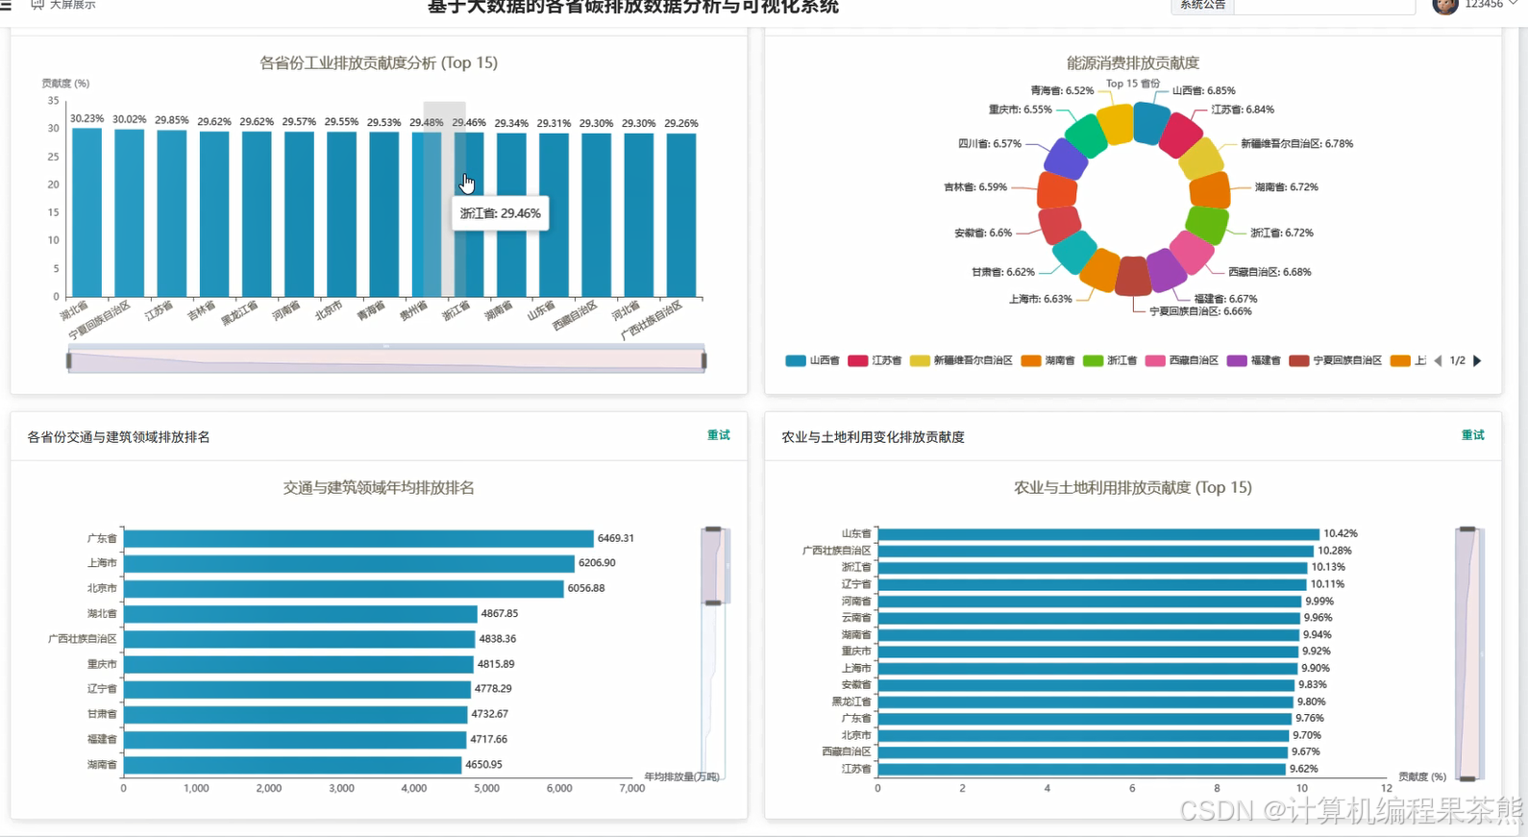This screenshot has height=837, width=1528.
Task: Open the hamburger menu at top left
Action: (x=6, y=5)
